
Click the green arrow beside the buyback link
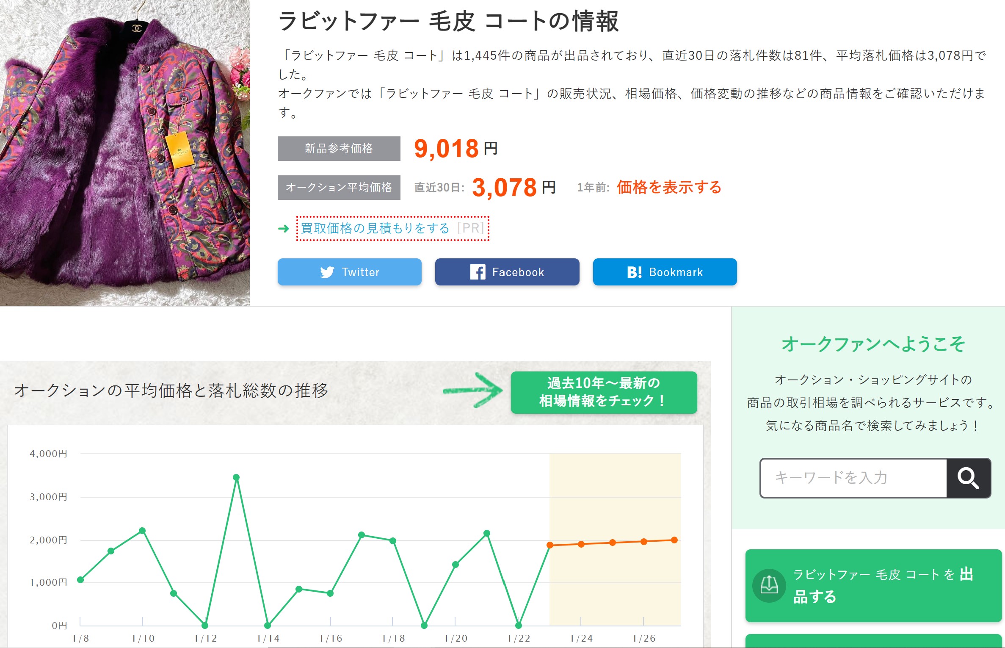pos(283,229)
